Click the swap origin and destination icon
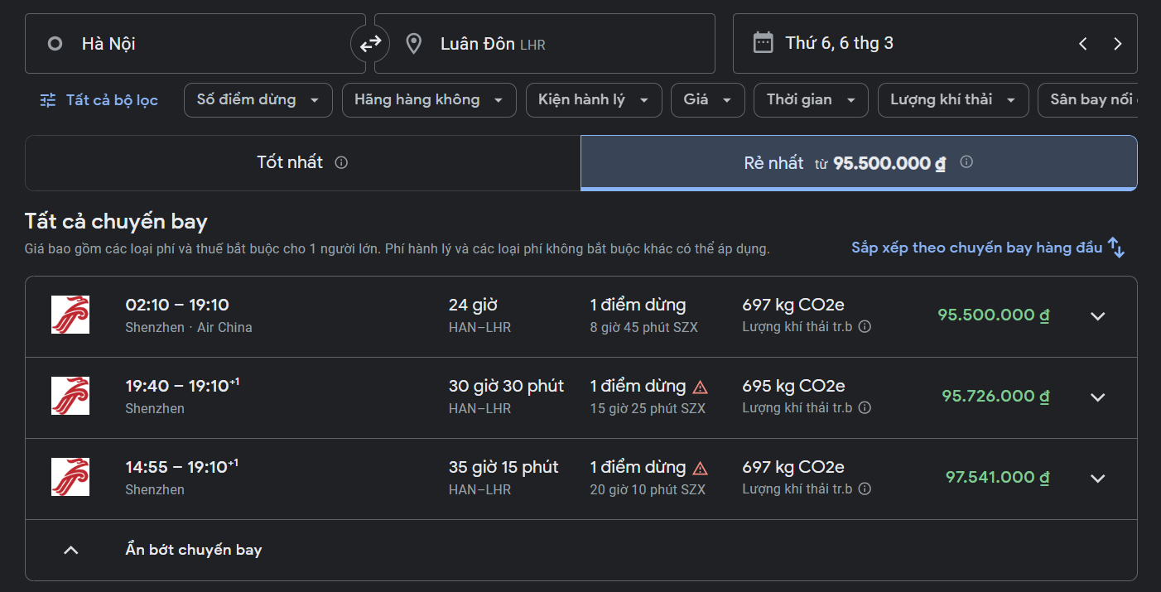This screenshot has width=1161, height=592. (x=370, y=43)
